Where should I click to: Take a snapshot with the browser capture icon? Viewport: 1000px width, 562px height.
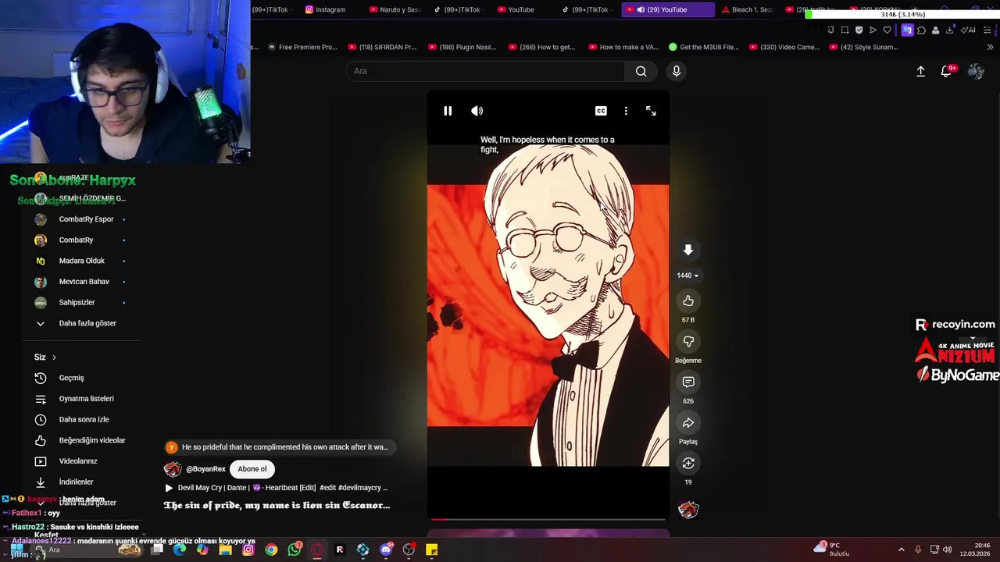[x=845, y=30]
